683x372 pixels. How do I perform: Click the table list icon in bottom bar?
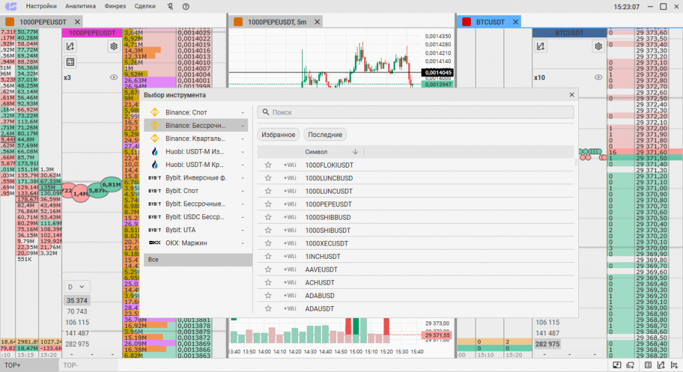[x=648, y=365]
